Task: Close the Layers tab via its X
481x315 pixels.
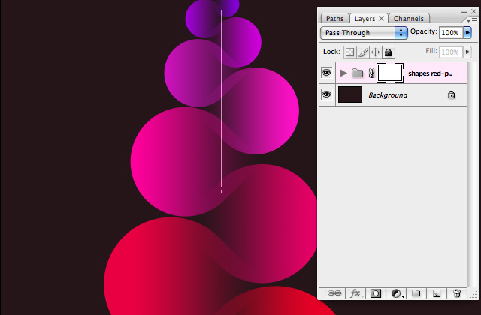Action: click(x=381, y=18)
